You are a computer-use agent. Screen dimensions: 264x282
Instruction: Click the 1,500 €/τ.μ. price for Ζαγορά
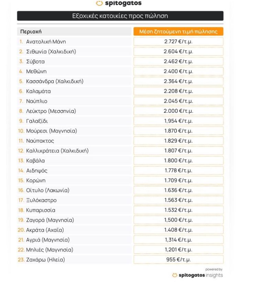[178, 220]
